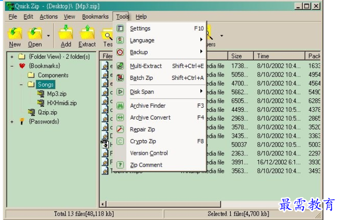Open the File menu
The width and height of the screenshot is (339, 220).
coord(13,17)
